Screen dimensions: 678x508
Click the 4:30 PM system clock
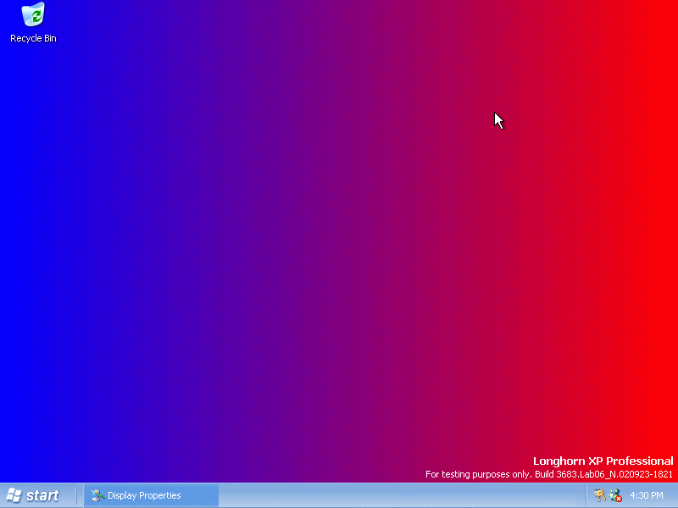pyautogui.click(x=647, y=495)
